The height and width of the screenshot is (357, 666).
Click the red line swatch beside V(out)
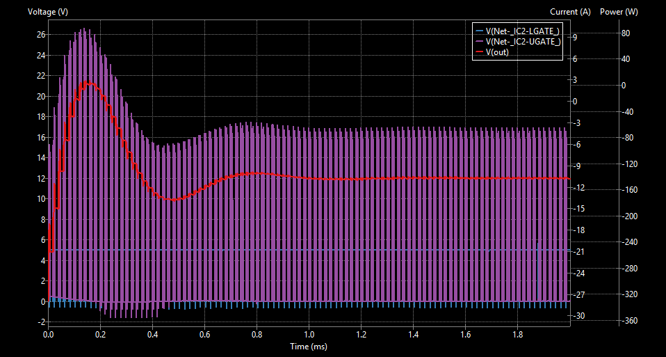[478, 52]
